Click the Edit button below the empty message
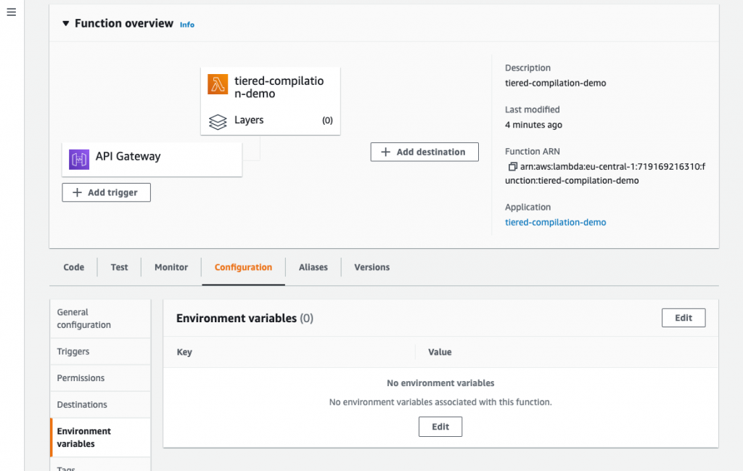The image size is (743, 471). point(440,427)
